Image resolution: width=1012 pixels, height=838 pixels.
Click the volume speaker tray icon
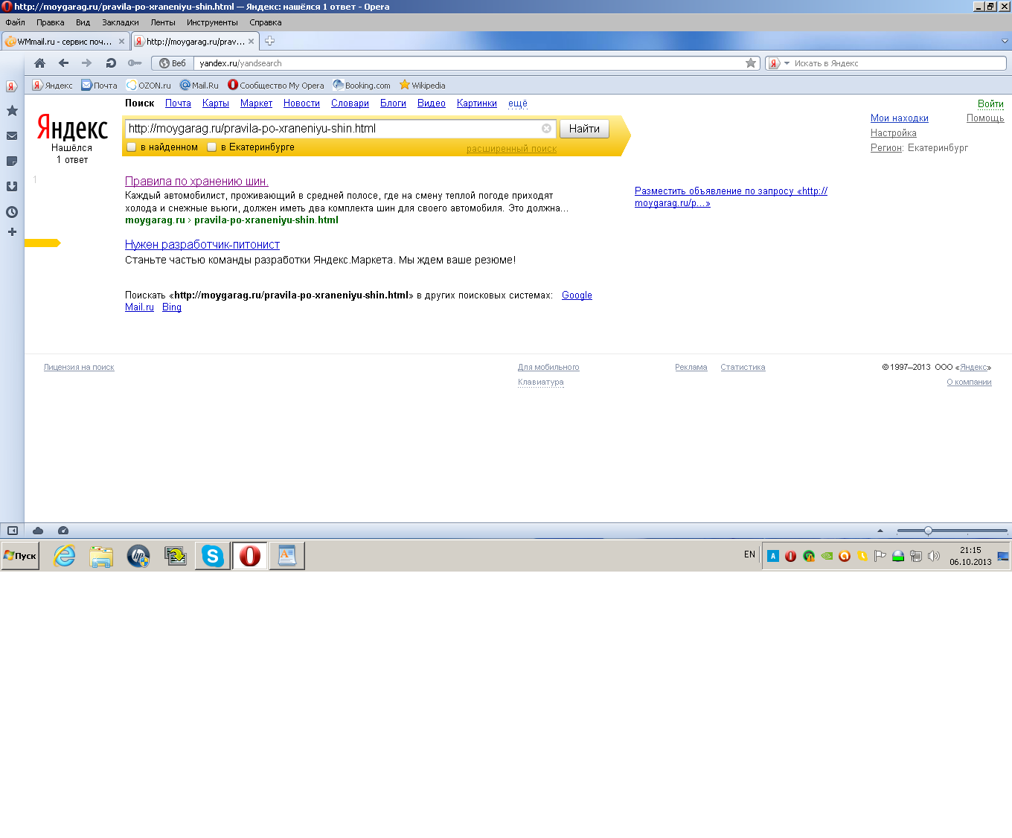934,556
